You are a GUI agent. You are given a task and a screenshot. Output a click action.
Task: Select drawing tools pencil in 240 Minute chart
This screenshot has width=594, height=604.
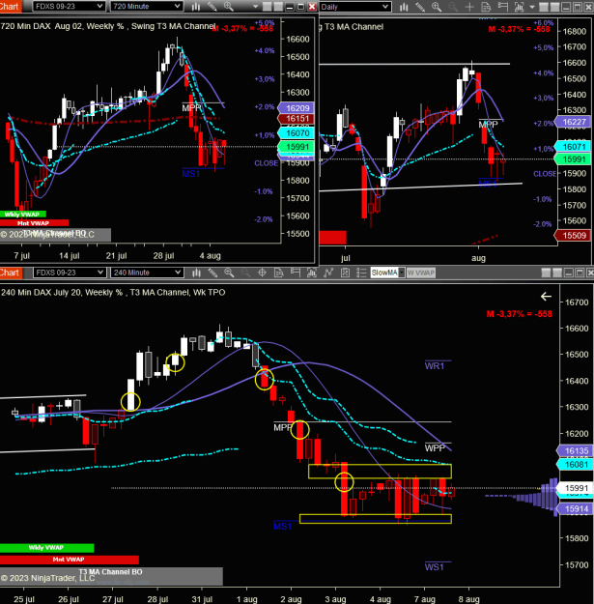[212, 273]
